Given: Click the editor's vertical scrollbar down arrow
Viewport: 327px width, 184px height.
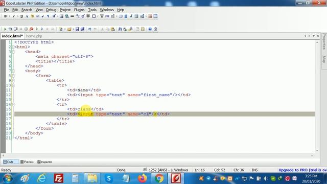Looking at the screenshot, I should tap(317, 150).
